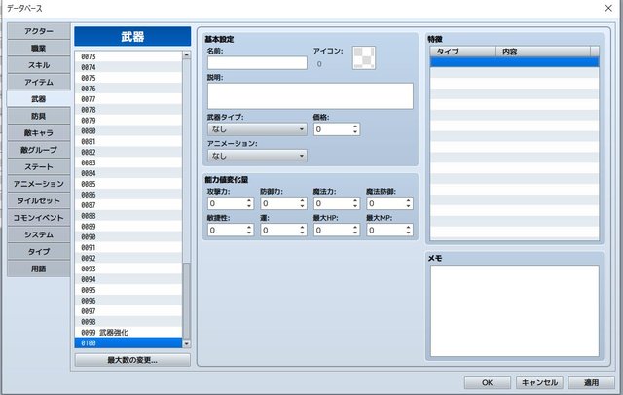623x395 pixels.
Task: Switch to the 敵グループ tab
Action: (x=39, y=150)
